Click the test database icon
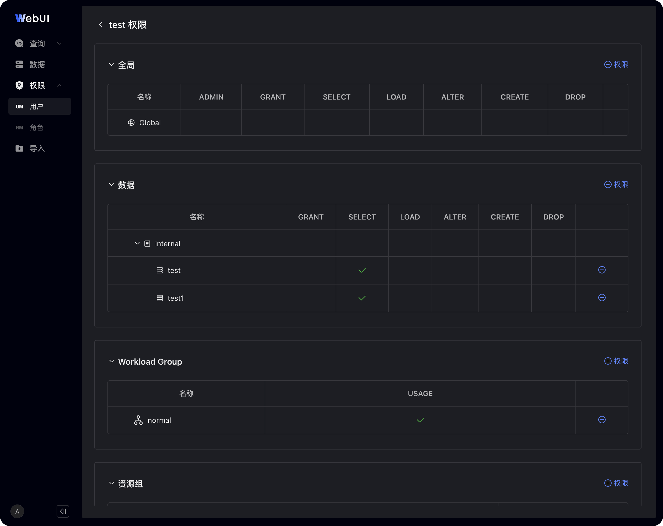The image size is (663, 526). 160,270
